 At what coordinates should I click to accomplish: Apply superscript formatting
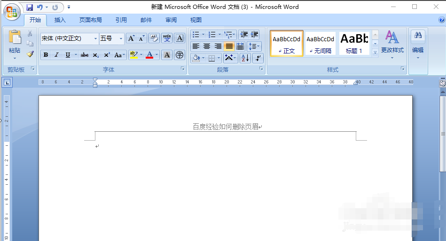[107, 55]
